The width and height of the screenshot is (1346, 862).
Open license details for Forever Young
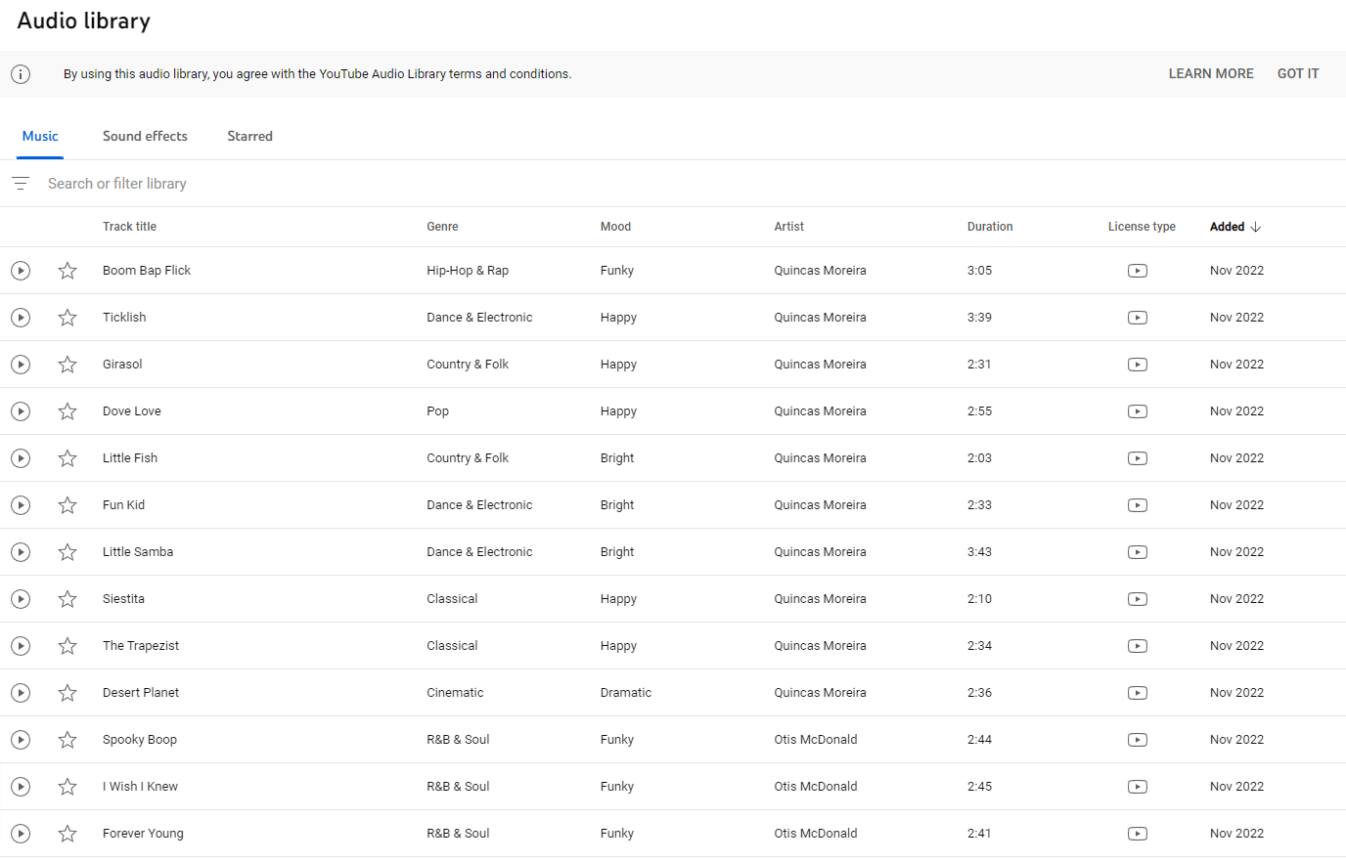(x=1137, y=834)
